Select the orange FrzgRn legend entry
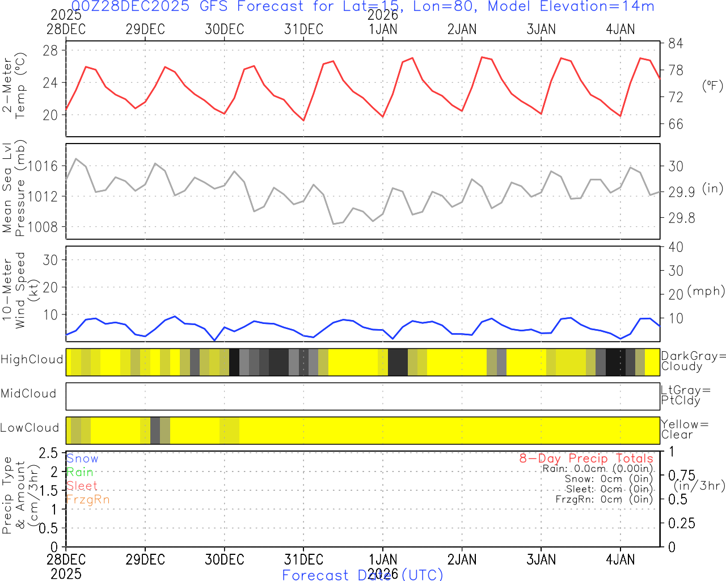 coord(87,499)
